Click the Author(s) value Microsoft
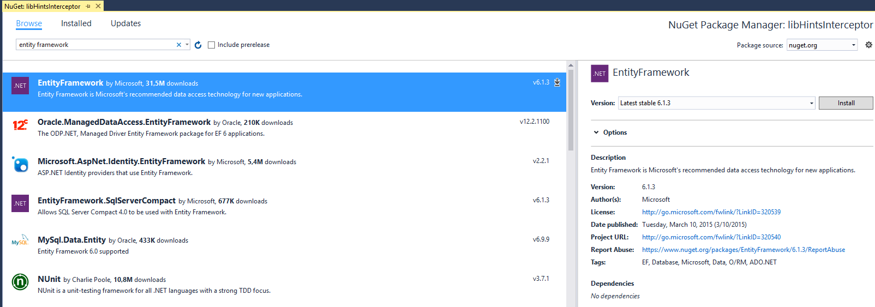The width and height of the screenshot is (875, 307). [x=656, y=200]
